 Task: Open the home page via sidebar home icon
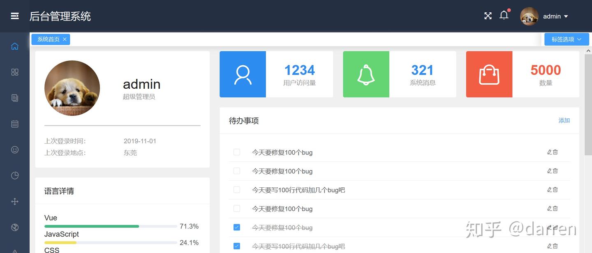(15, 46)
